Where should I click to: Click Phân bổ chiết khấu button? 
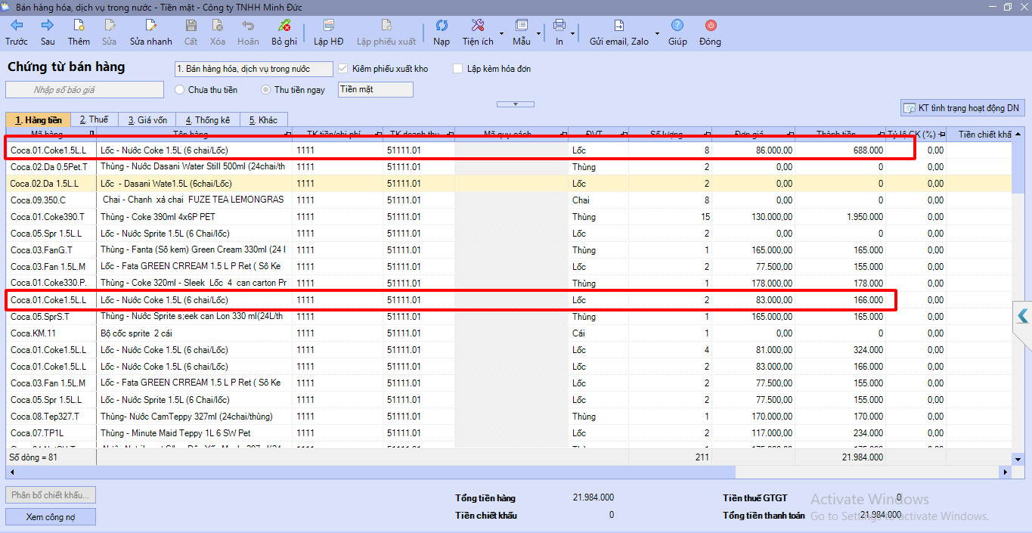[x=51, y=495]
